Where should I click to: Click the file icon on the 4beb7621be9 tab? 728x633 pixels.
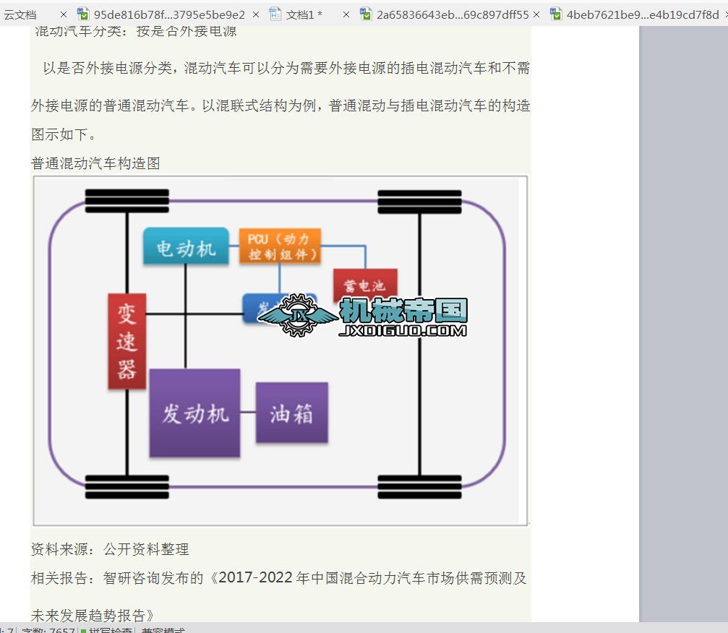(556, 14)
